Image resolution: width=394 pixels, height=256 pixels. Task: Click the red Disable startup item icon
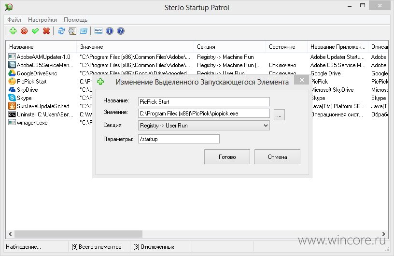(x=24, y=31)
